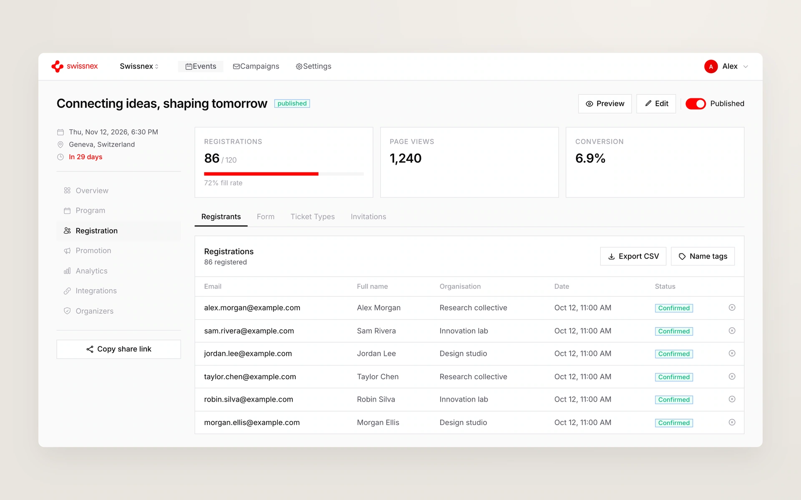Open the Events nav item
Image resolution: width=801 pixels, height=500 pixels.
(201, 66)
